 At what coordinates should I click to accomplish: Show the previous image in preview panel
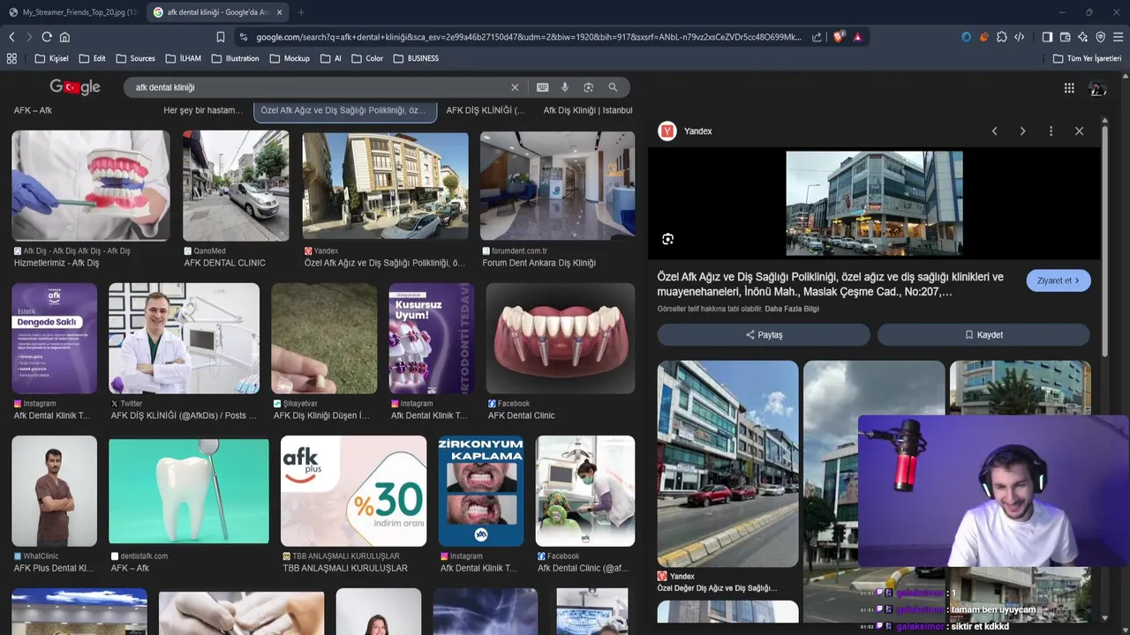[994, 131]
